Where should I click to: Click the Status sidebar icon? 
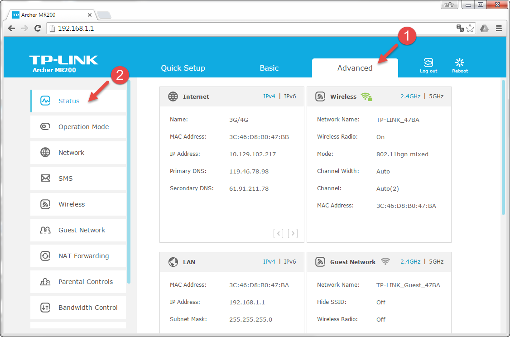[x=45, y=101]
